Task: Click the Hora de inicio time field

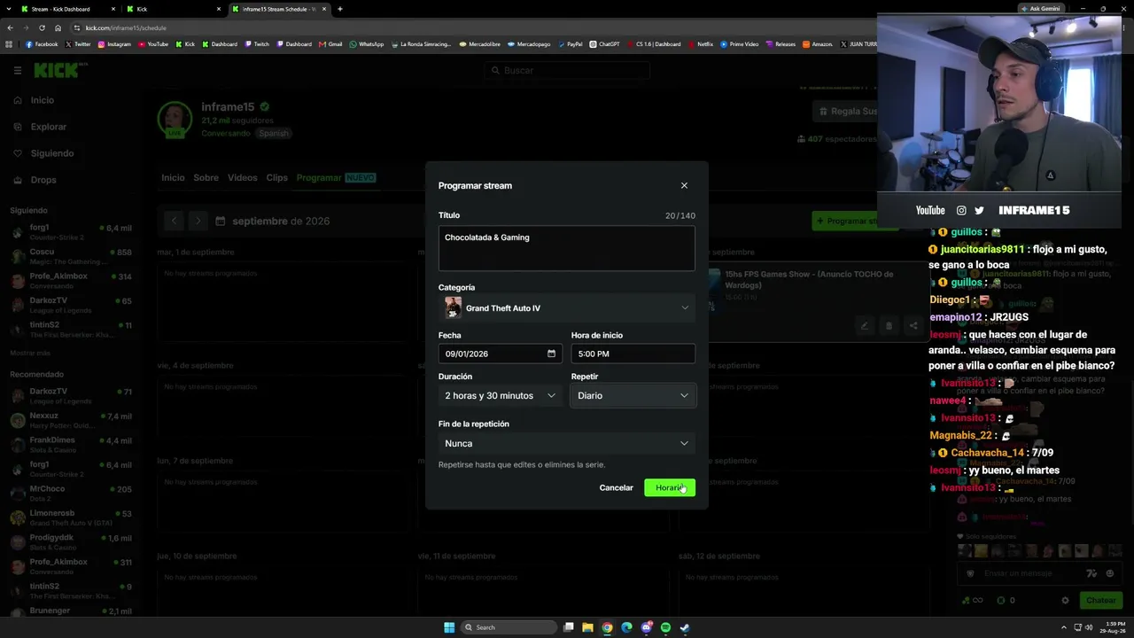Action: [x=633, y=354]
